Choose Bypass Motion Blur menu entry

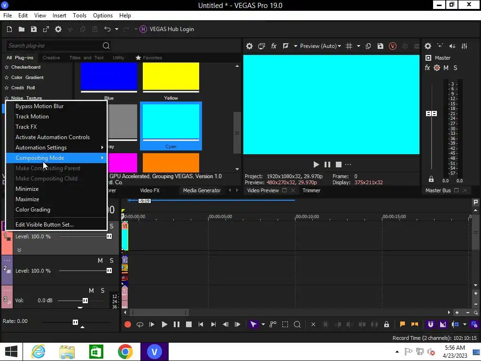pos(56,106)
